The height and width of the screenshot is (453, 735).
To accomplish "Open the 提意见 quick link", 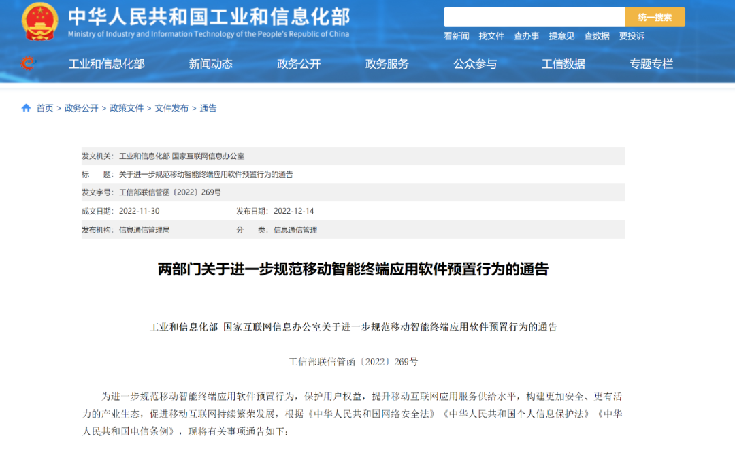I will (561, 36).
